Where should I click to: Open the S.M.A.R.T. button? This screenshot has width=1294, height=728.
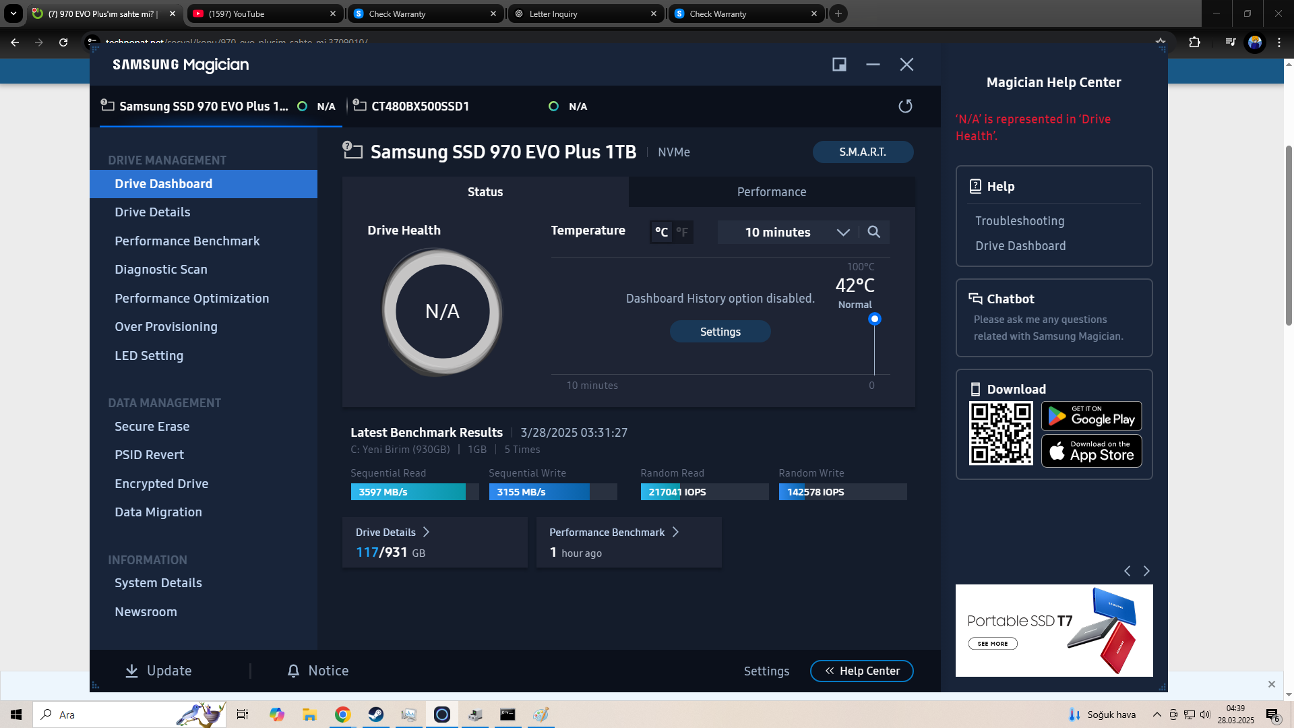click(x=862, y=152)
